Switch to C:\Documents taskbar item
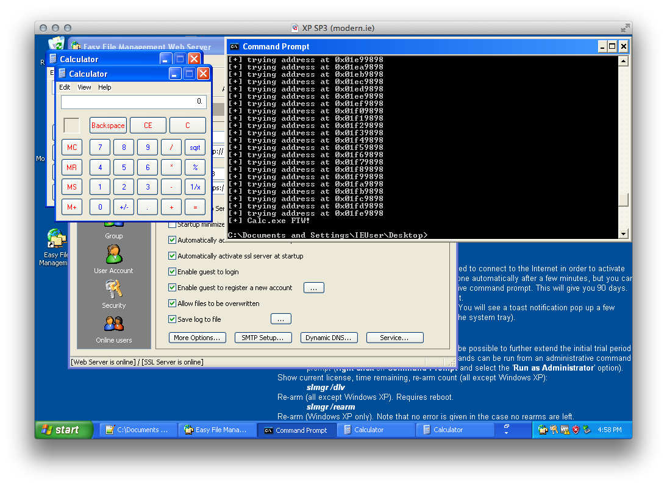Image resolution: width=667 pixels, height=487 pixels. pos(138,430)
